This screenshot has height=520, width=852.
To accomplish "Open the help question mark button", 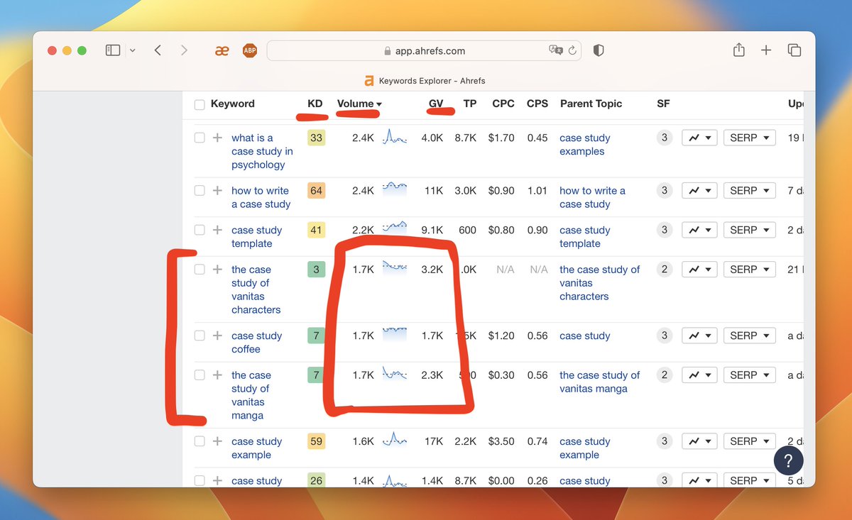I will point(788,461).
